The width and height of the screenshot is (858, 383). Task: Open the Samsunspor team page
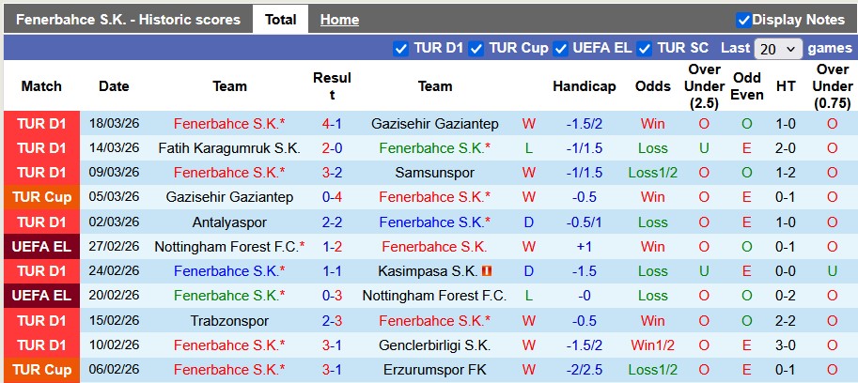[434, 173]
